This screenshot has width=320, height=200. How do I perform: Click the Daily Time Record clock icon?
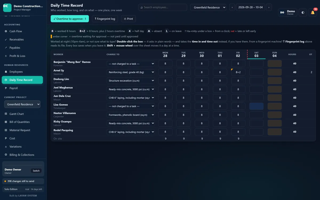tap(6, 80)
